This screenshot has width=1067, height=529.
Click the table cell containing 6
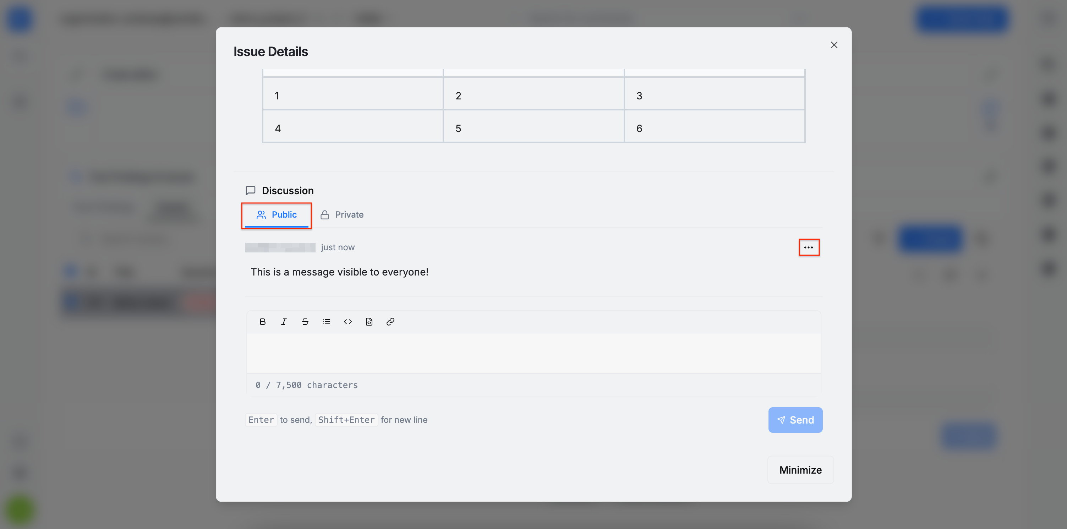[x=714, y=129]
